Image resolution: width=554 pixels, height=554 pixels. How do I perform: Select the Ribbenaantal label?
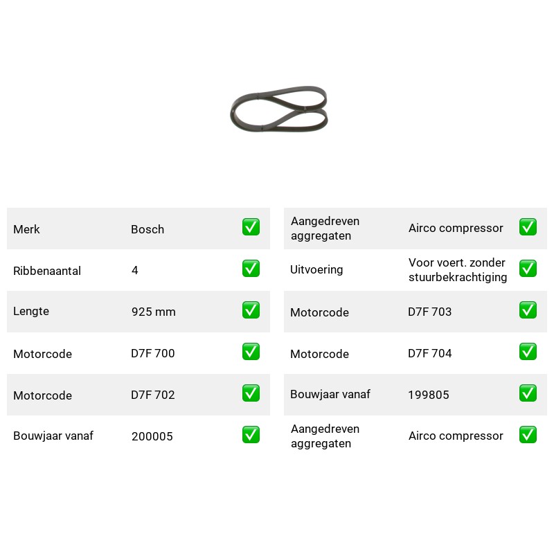[x=47, y=271]
